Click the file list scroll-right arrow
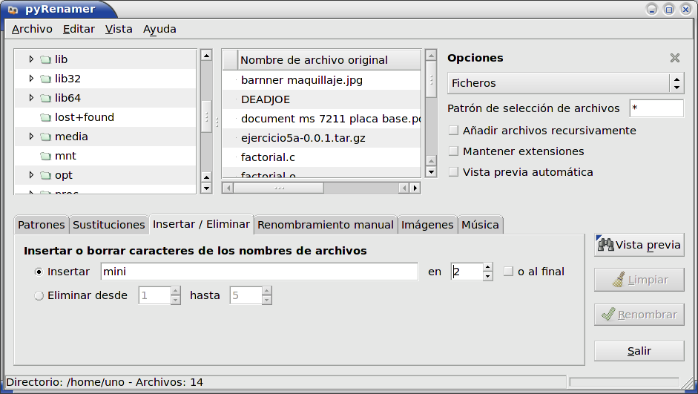 click(x=415, y=188)
